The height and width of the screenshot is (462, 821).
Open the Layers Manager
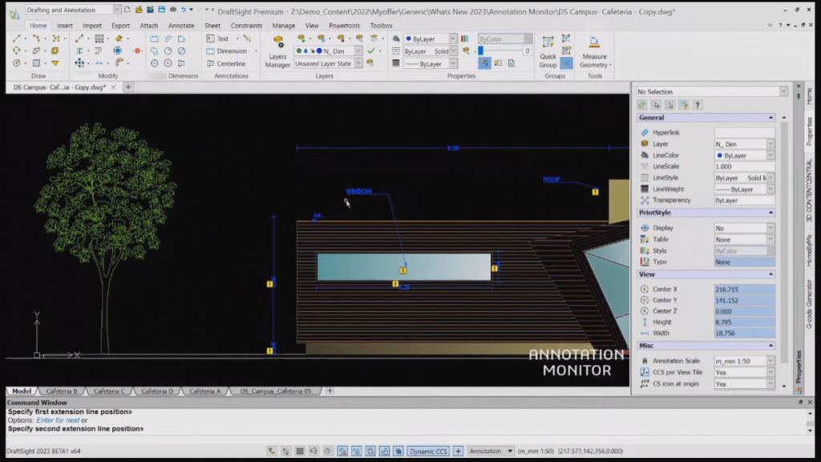[278, 51]
